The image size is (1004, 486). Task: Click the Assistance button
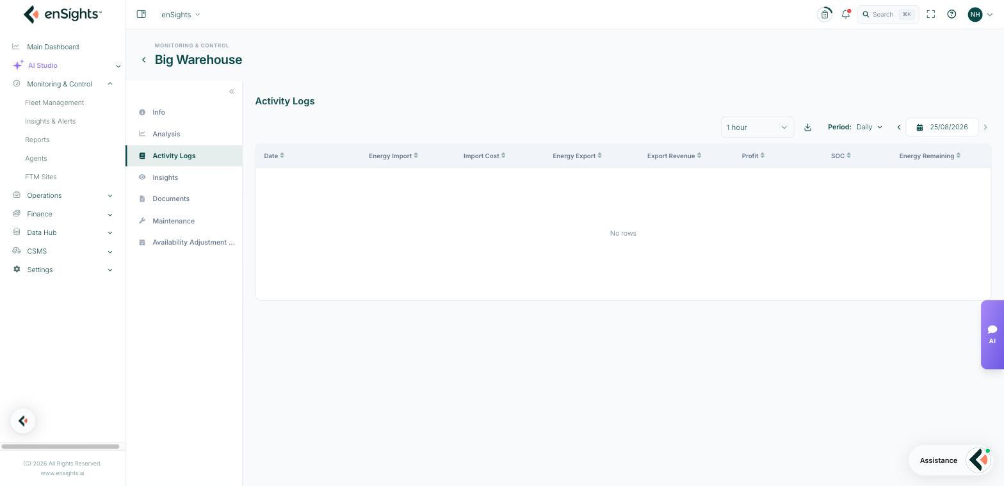[939, 460]
